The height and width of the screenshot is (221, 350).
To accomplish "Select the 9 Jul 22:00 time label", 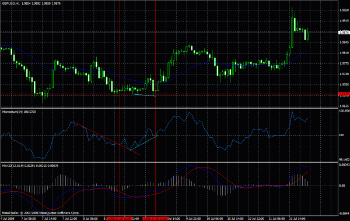I will click(193, 219).
